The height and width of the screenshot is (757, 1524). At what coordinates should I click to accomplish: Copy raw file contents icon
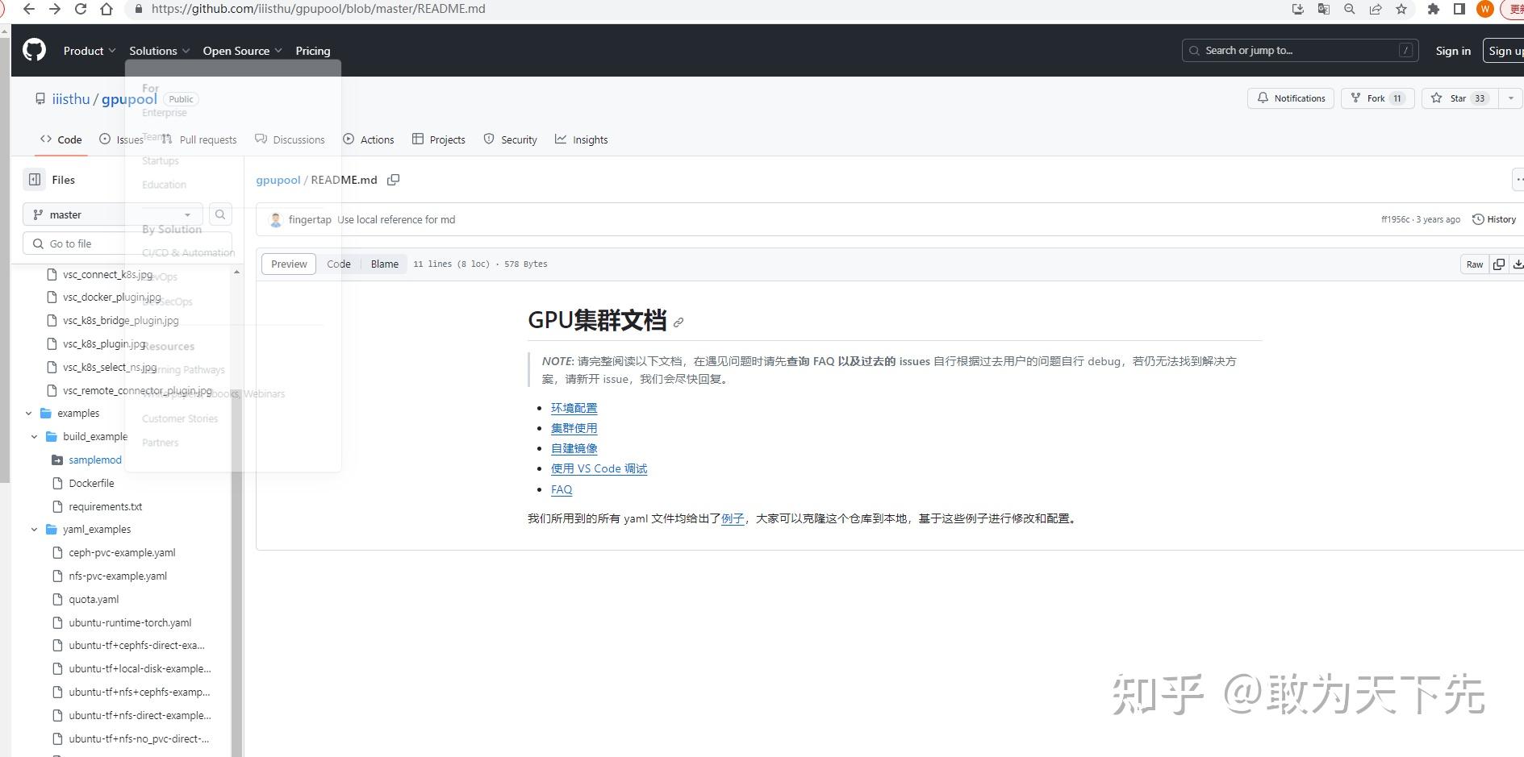[x=1499, y=264]
